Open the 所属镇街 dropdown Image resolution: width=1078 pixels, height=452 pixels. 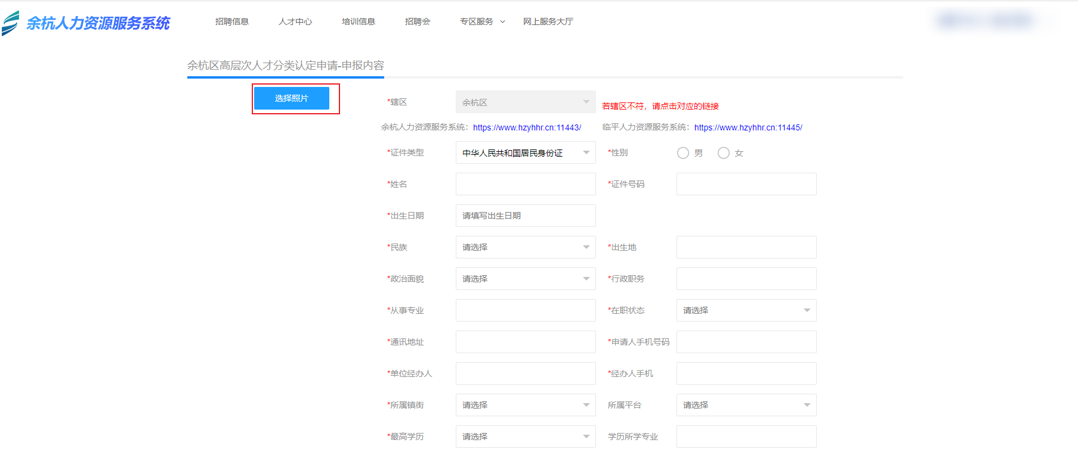525,405
